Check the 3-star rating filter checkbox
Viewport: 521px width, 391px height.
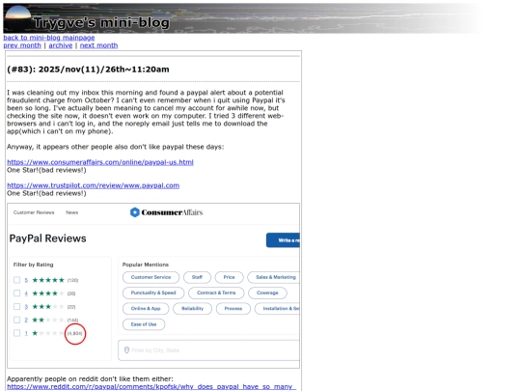click(17, 307)
